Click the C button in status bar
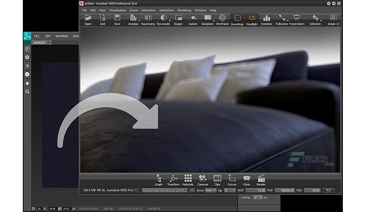 coord(192,190)
